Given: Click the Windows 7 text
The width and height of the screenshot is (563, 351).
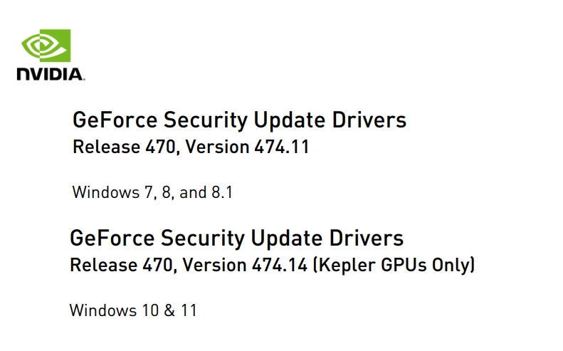Looking at the screenshot, I should point(112,192).
